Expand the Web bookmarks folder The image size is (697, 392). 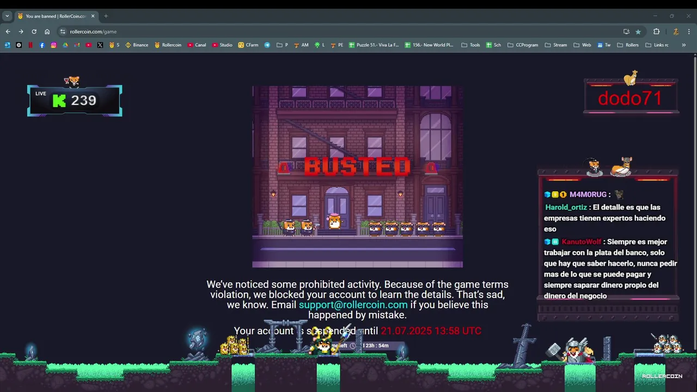582,45
